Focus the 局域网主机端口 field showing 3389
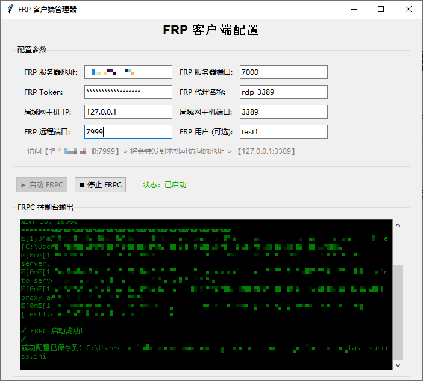The height and width of the screenshot is (381, 423). click(283, 112)
